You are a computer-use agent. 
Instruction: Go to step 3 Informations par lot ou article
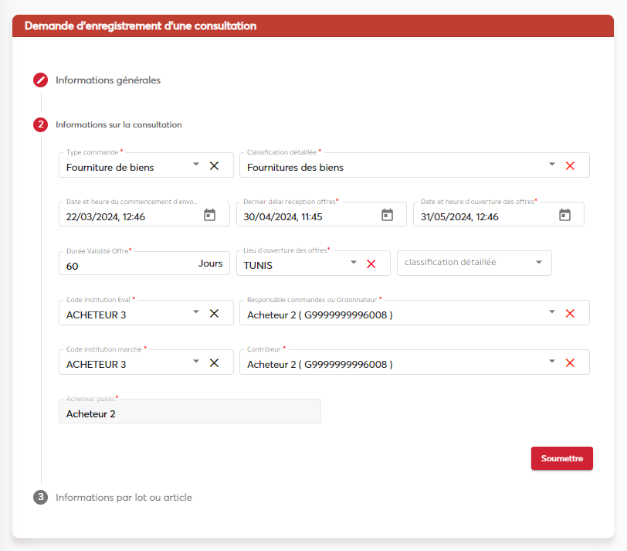click(123, 497)
